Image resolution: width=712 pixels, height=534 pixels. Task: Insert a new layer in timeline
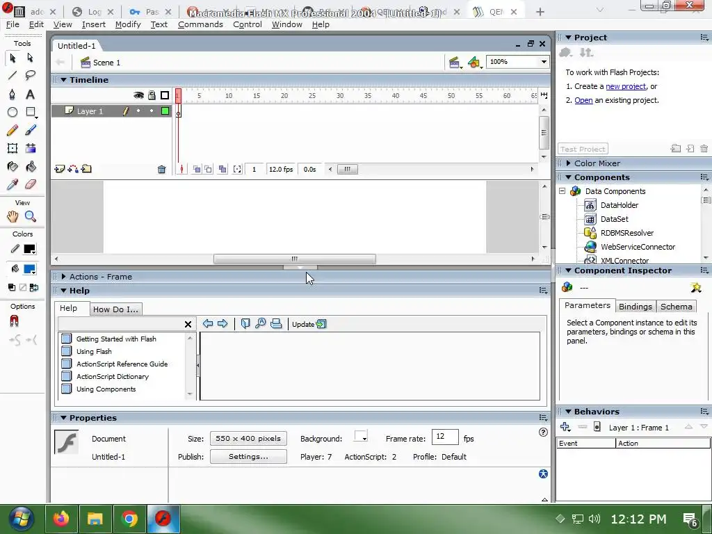pyautogui.click(x=60, y=169)
